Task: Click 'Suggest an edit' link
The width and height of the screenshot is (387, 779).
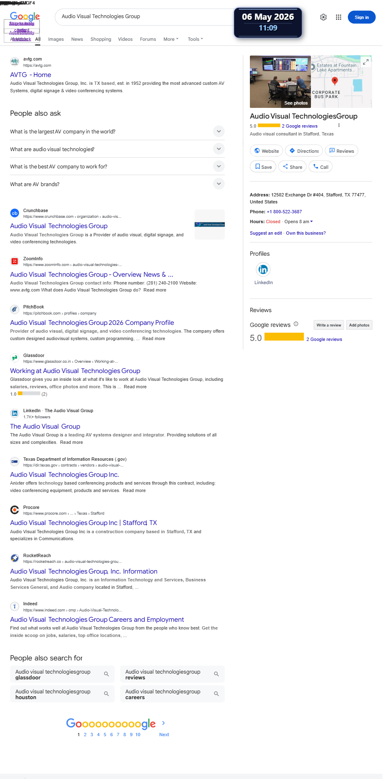Action: click(x=266, y=233)
